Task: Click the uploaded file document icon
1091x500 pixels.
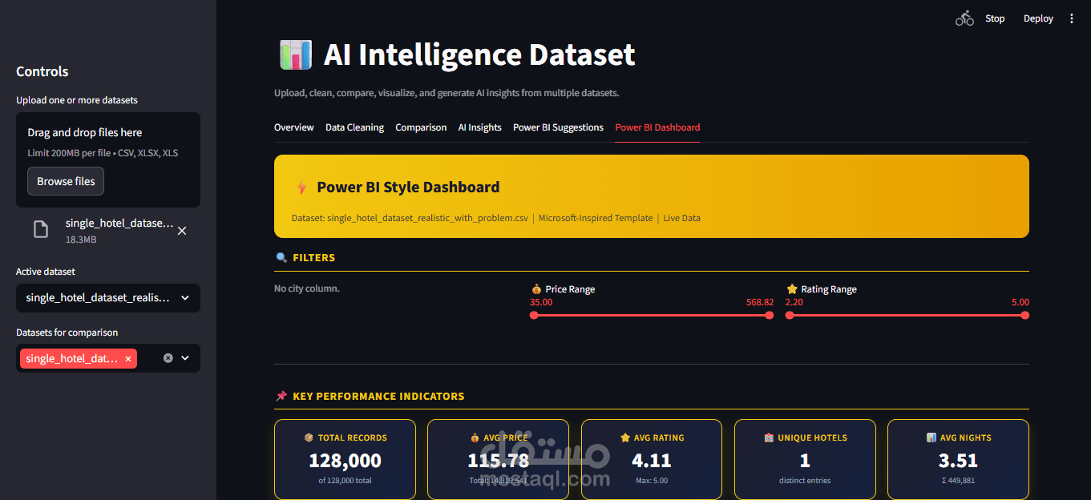Action: 40,230
